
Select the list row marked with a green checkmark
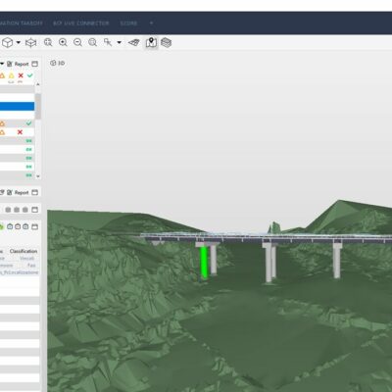(x=17, y=123)
